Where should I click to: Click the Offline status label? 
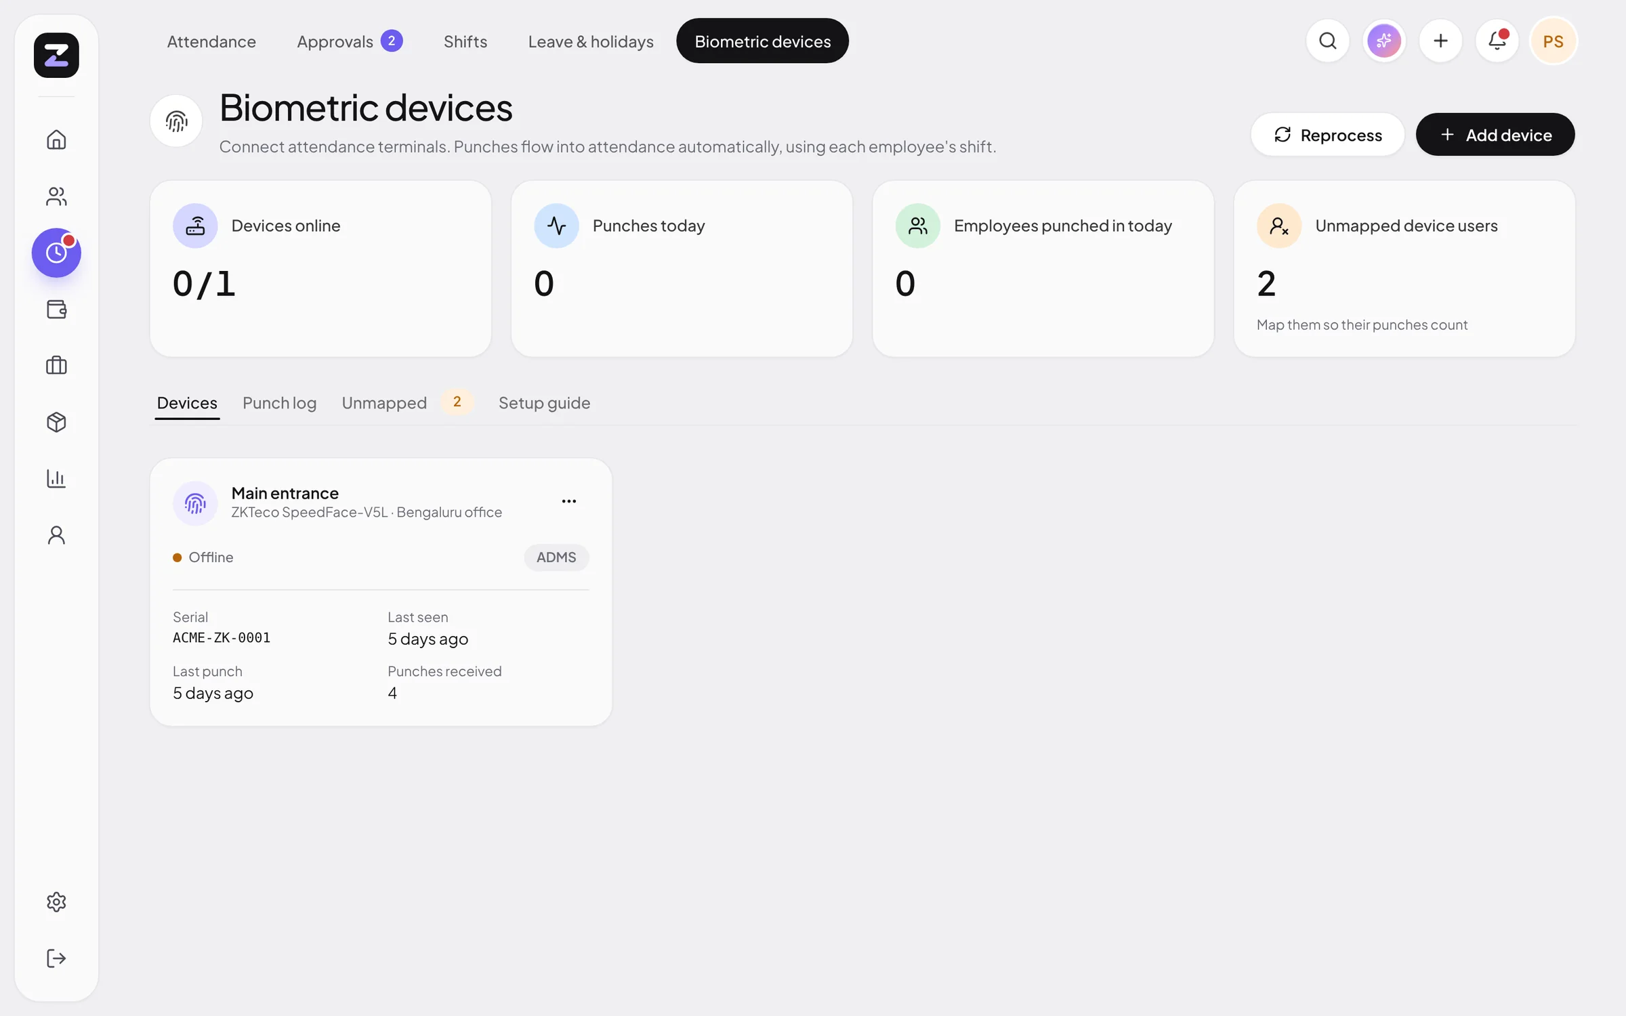211,557
